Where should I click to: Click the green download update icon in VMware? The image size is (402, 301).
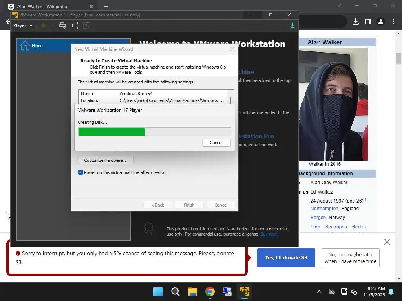[292, 25]
